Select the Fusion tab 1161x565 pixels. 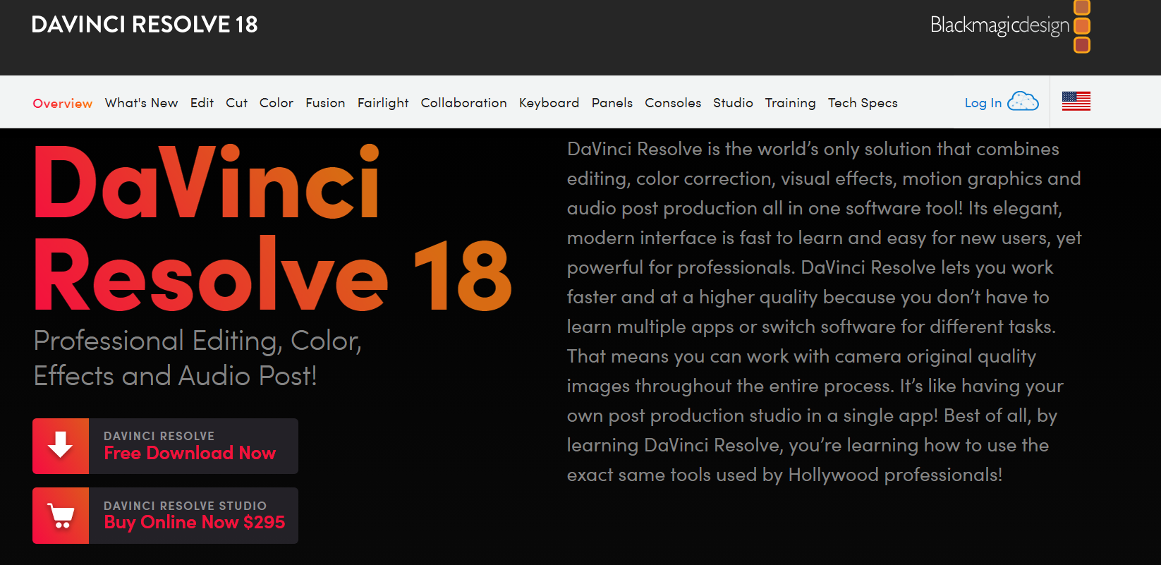click(x=325, y=103)
